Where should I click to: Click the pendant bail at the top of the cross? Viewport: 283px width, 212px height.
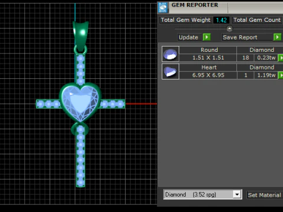coord(81,37)
